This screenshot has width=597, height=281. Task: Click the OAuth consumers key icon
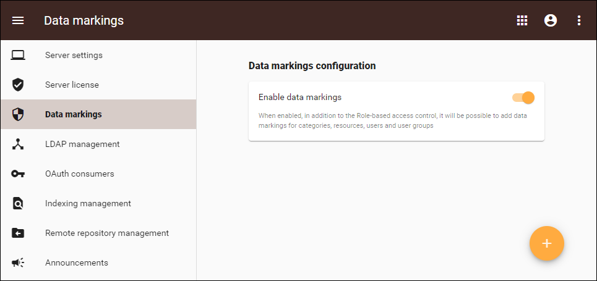point(18,174)
